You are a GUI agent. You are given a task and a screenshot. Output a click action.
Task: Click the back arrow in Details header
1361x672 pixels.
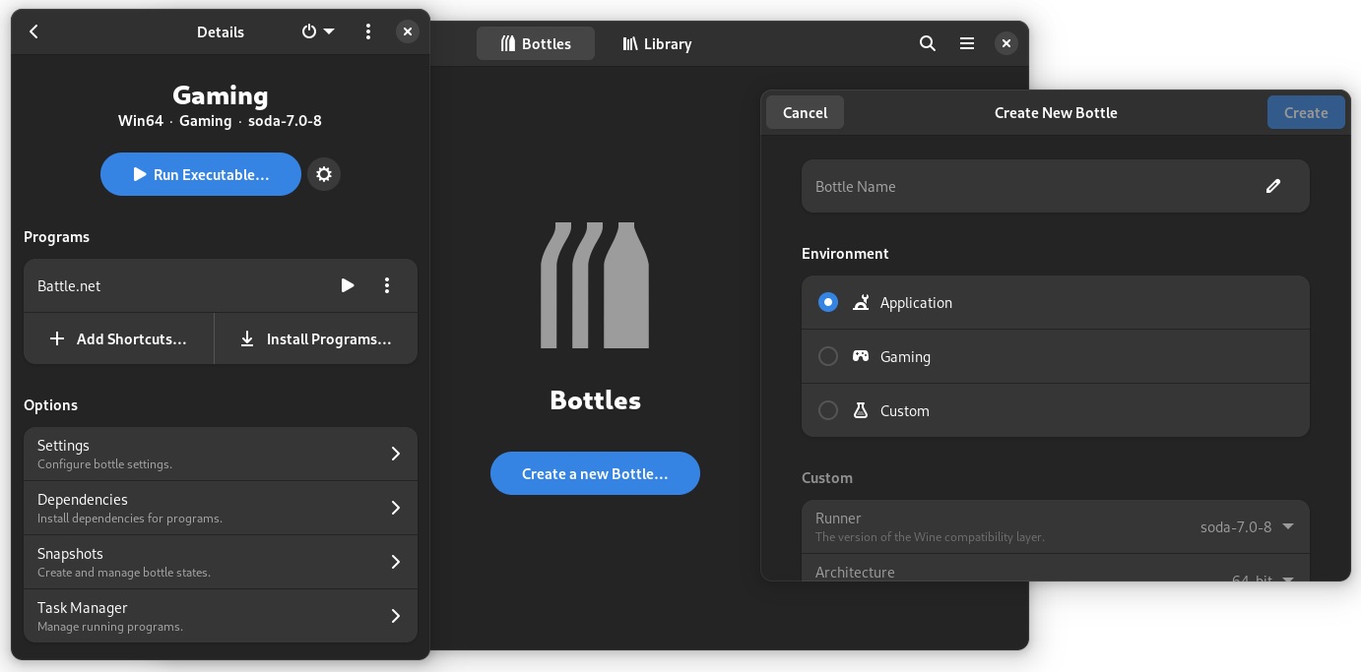click(33, 31)
